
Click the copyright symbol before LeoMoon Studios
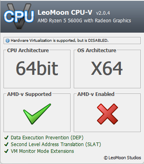pyautogui.click(x=106, y=158)
